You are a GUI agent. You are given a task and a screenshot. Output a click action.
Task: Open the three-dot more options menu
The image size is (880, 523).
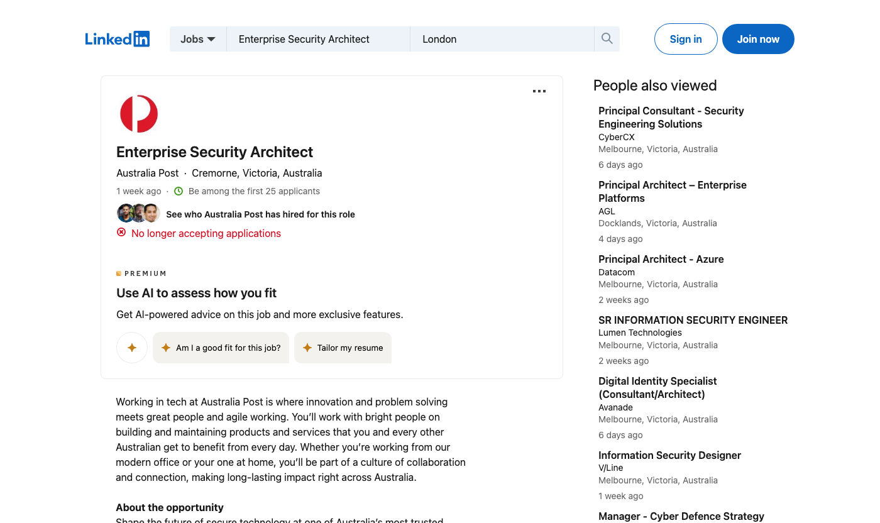pyautogui.click(x=539, y=91)
